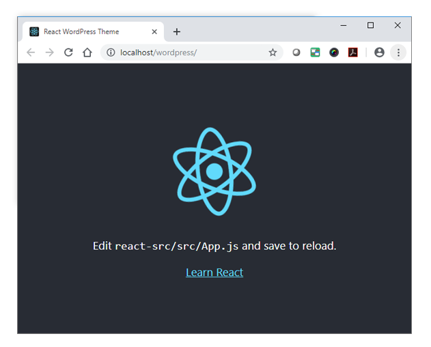Minimize the browser window
The width and height of the screenshot is (431, 347).
[x=344, y=25]
